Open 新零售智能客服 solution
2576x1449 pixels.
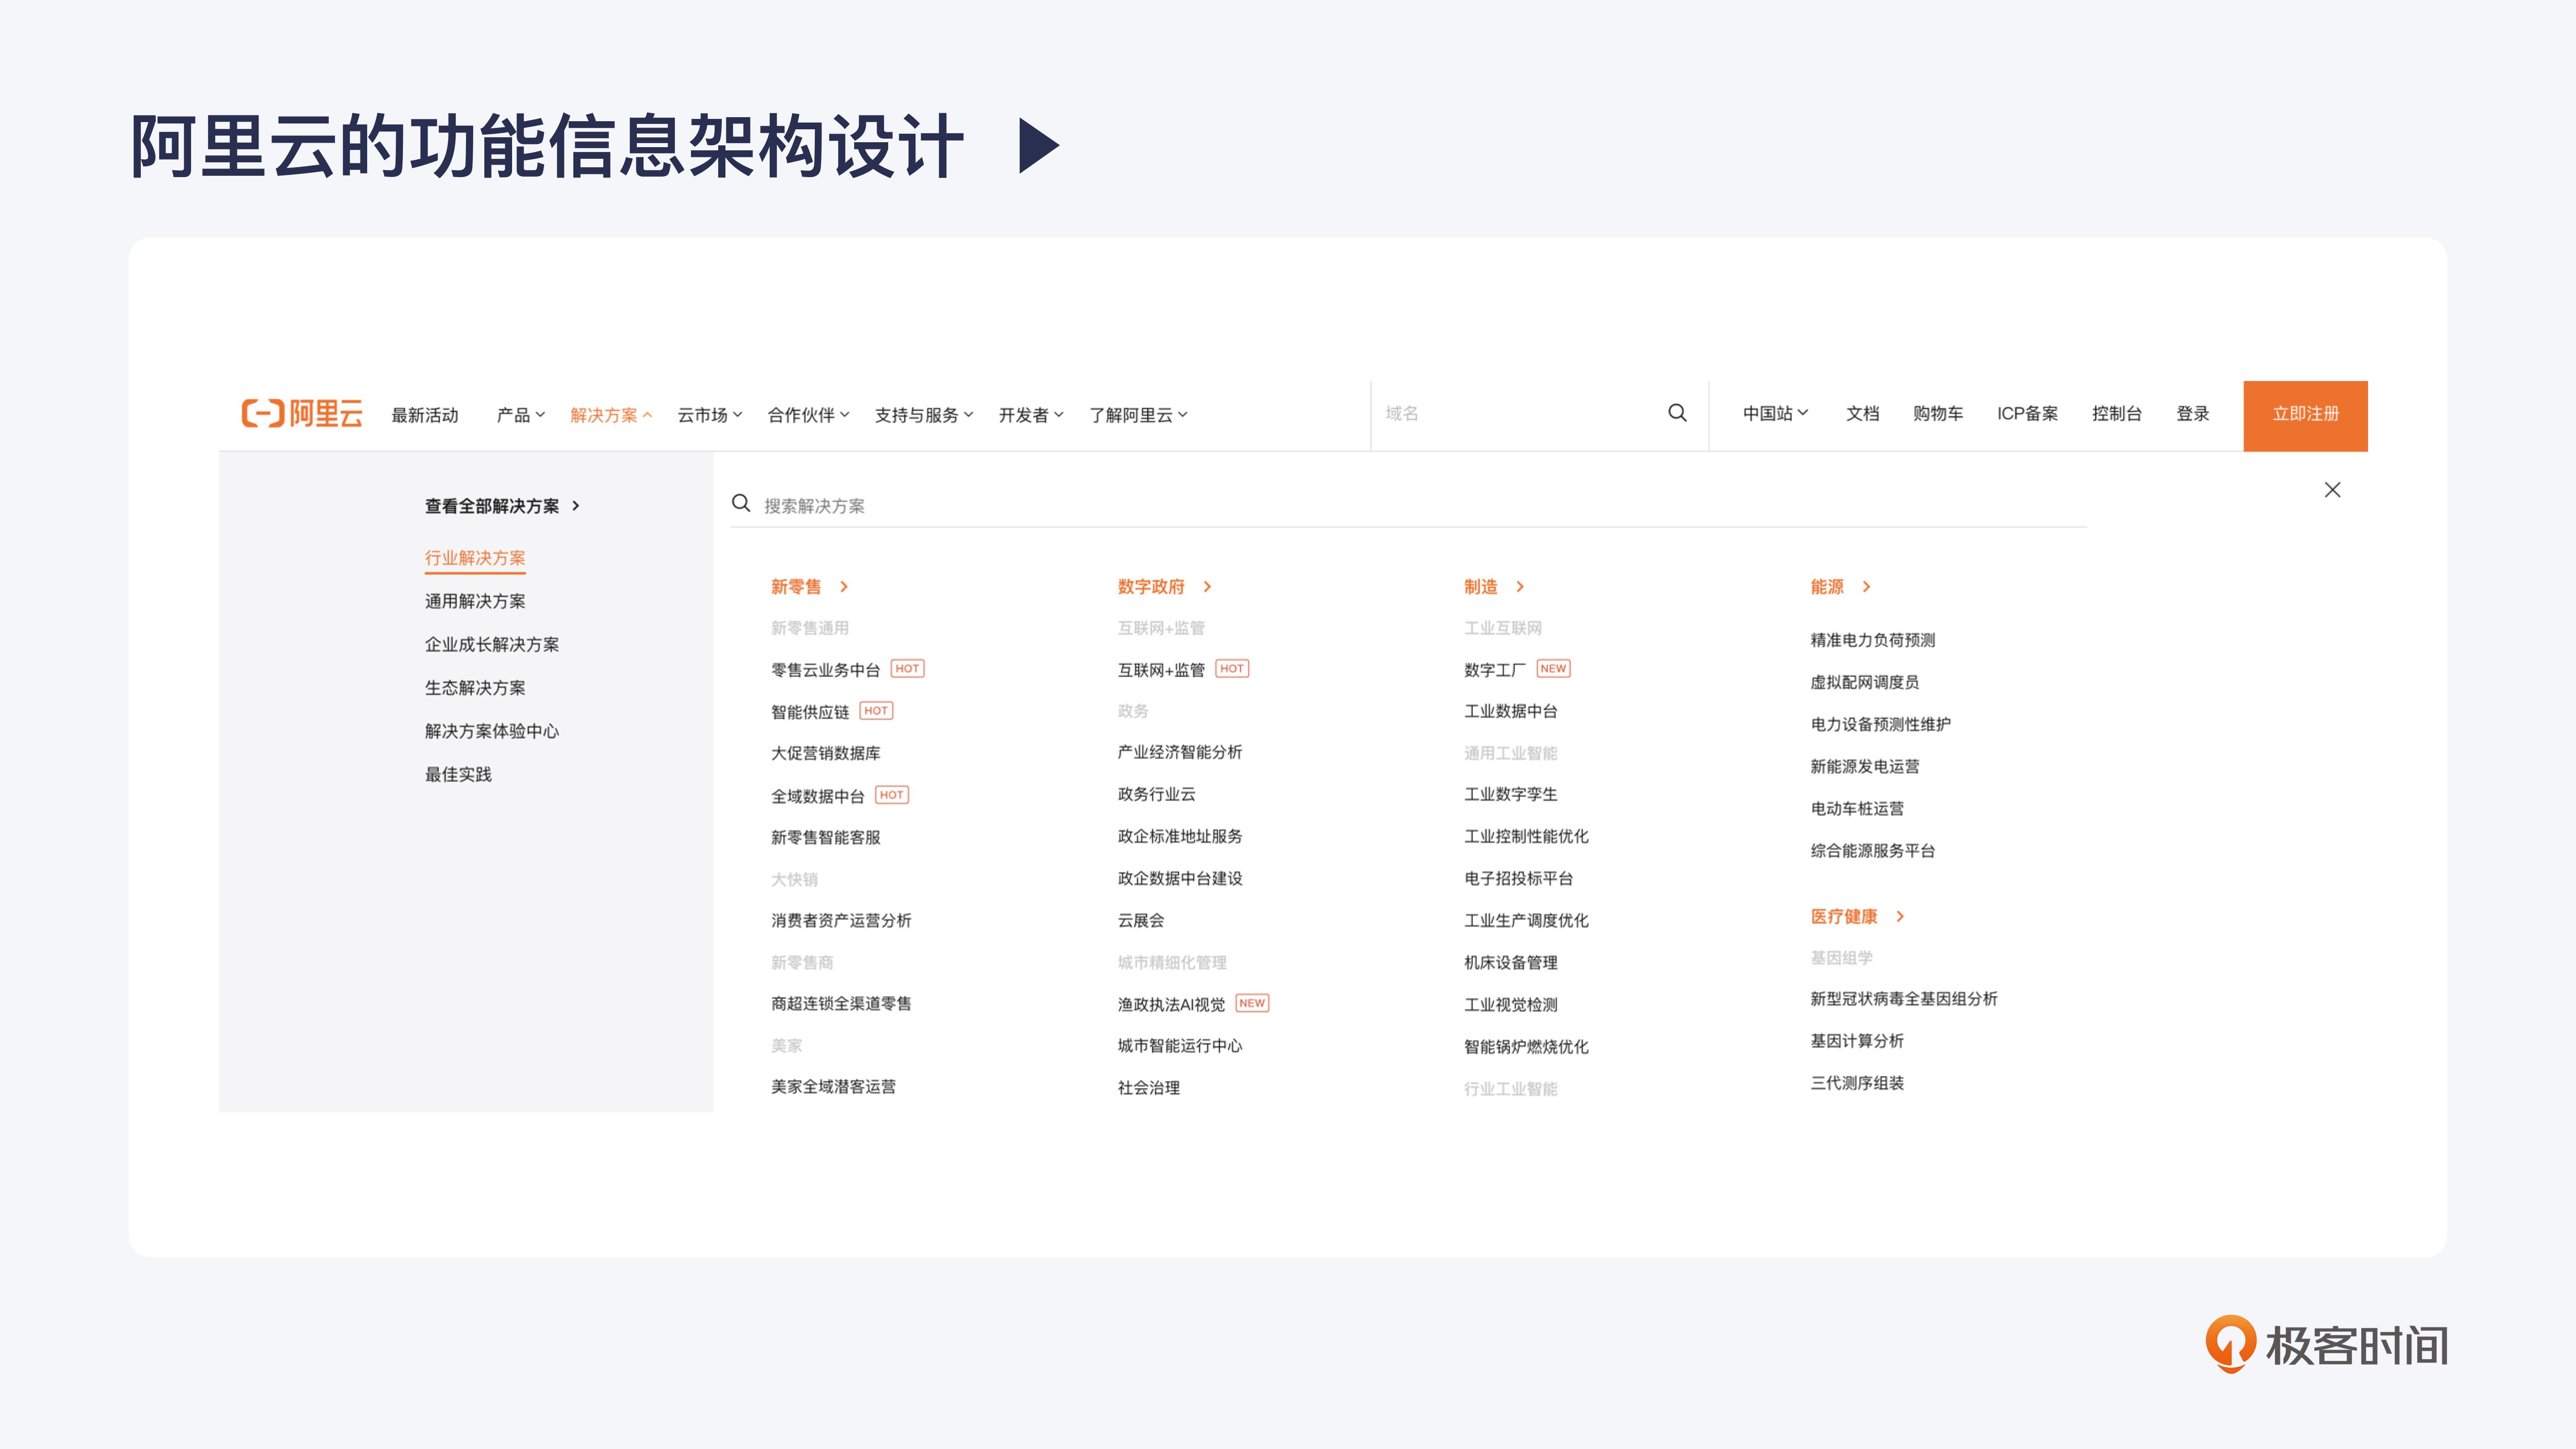(826, 837)
